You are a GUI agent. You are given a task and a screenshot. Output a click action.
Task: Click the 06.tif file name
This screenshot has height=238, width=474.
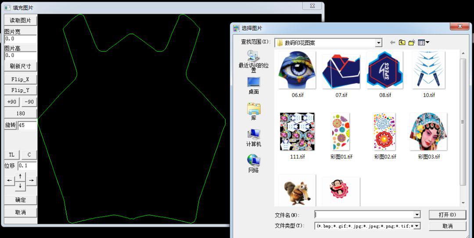point(298,95)
